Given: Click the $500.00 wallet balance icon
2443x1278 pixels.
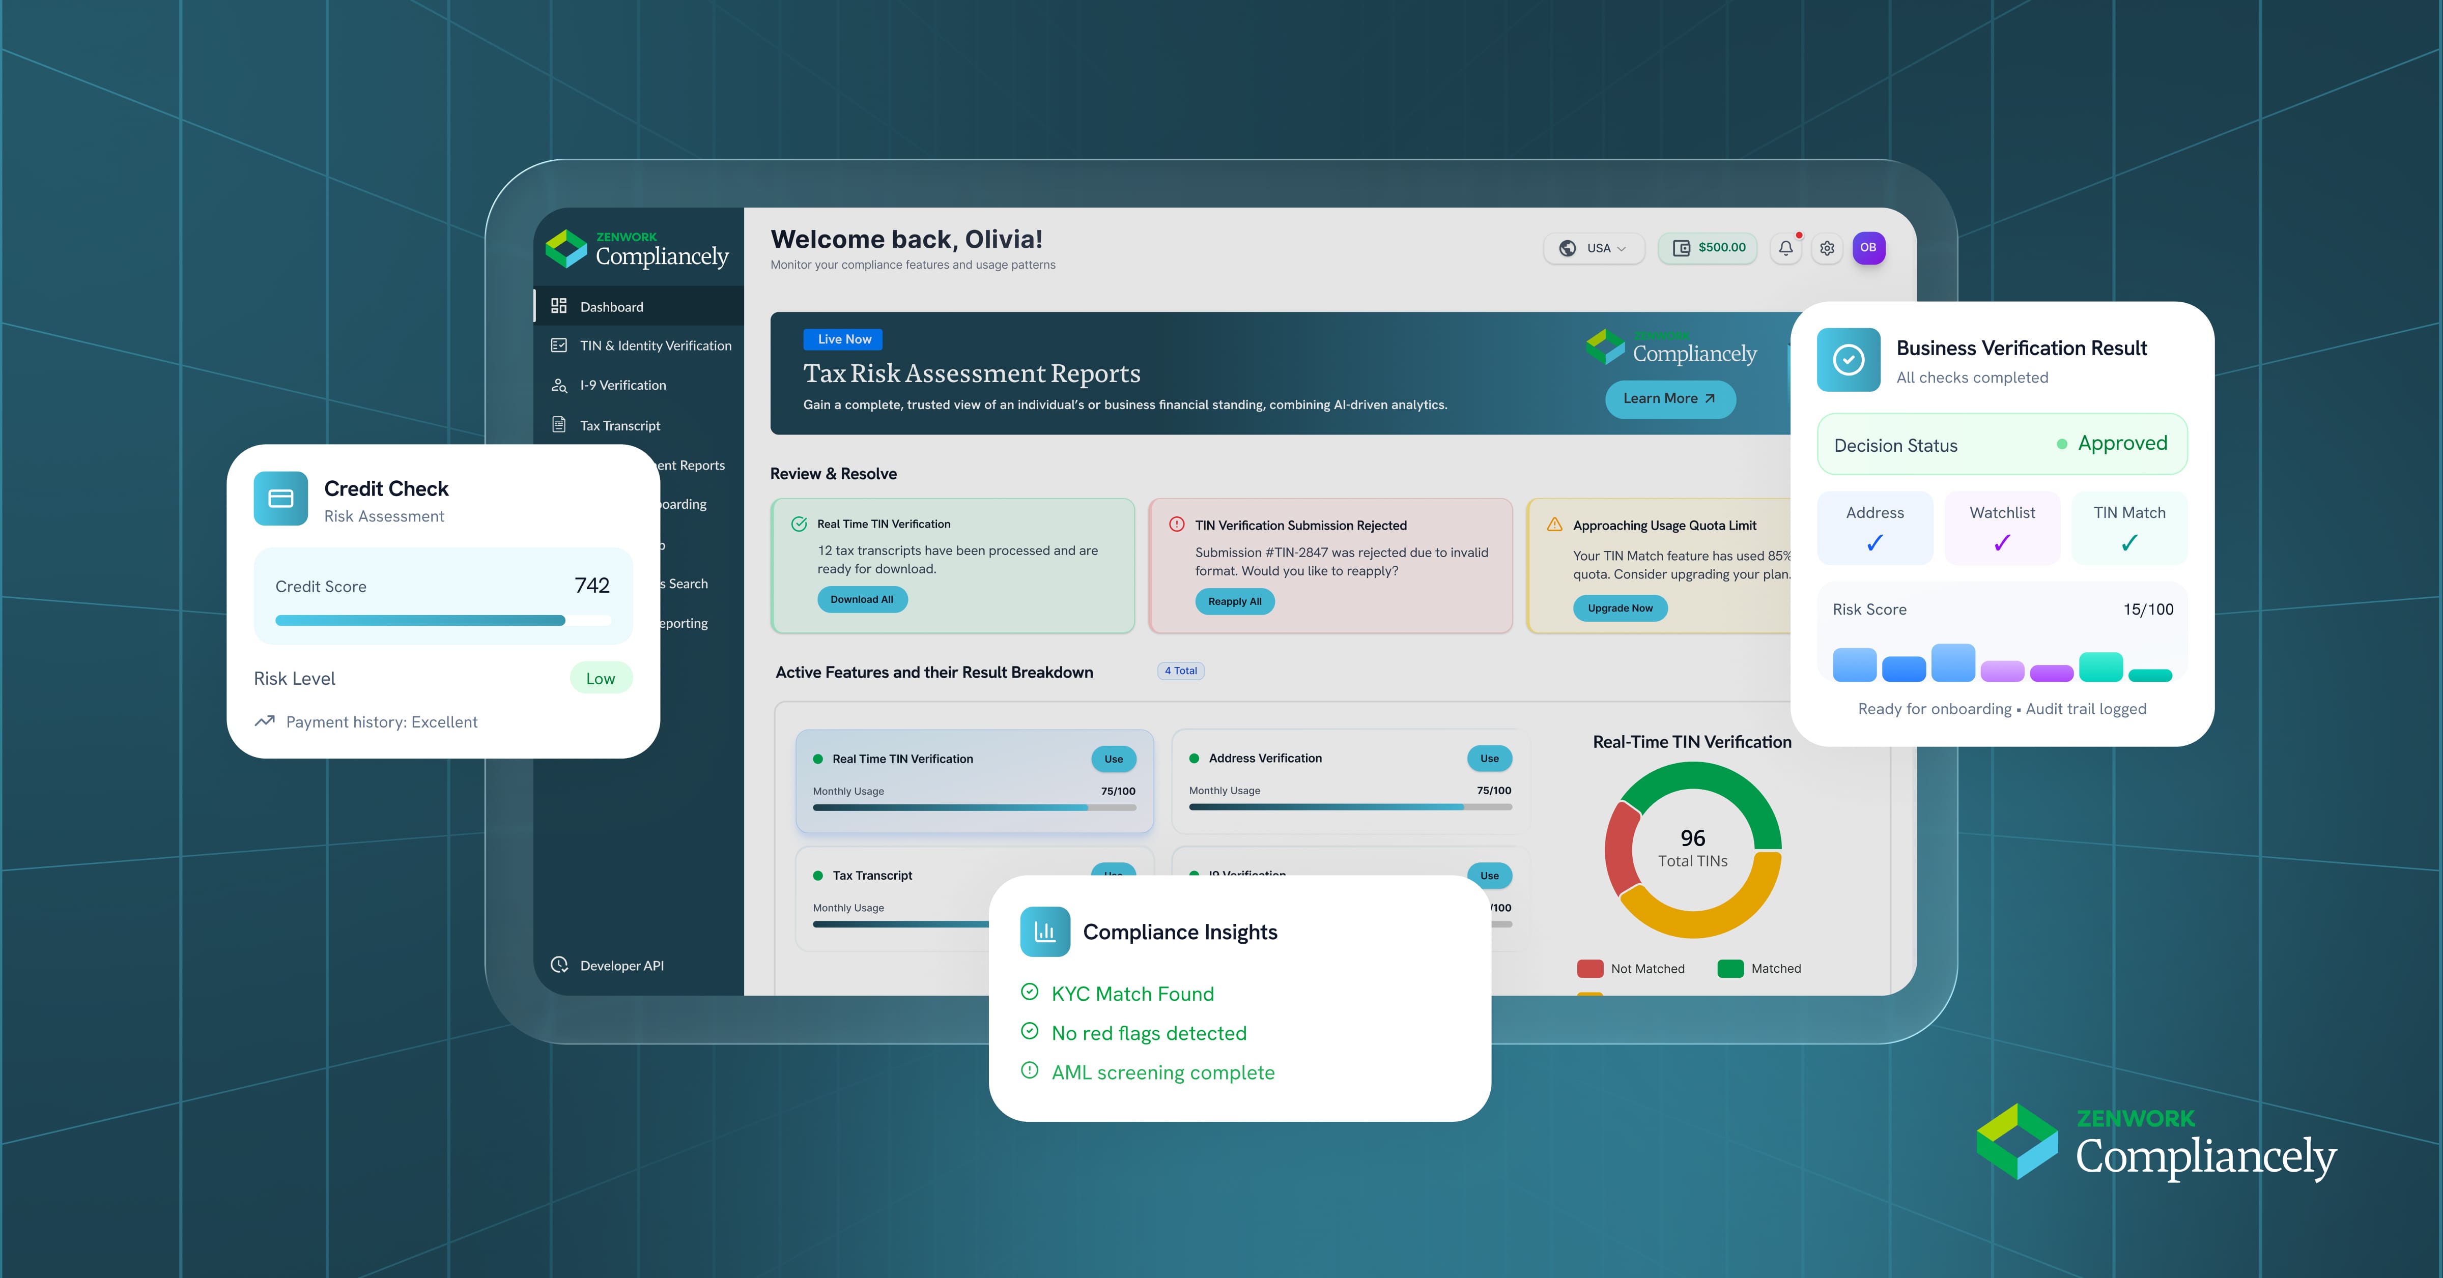Looking at the screenshot, I should pyautogui.click(x=1682, y=247).
